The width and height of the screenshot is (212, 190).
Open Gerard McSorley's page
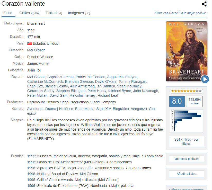pos(41,91)
